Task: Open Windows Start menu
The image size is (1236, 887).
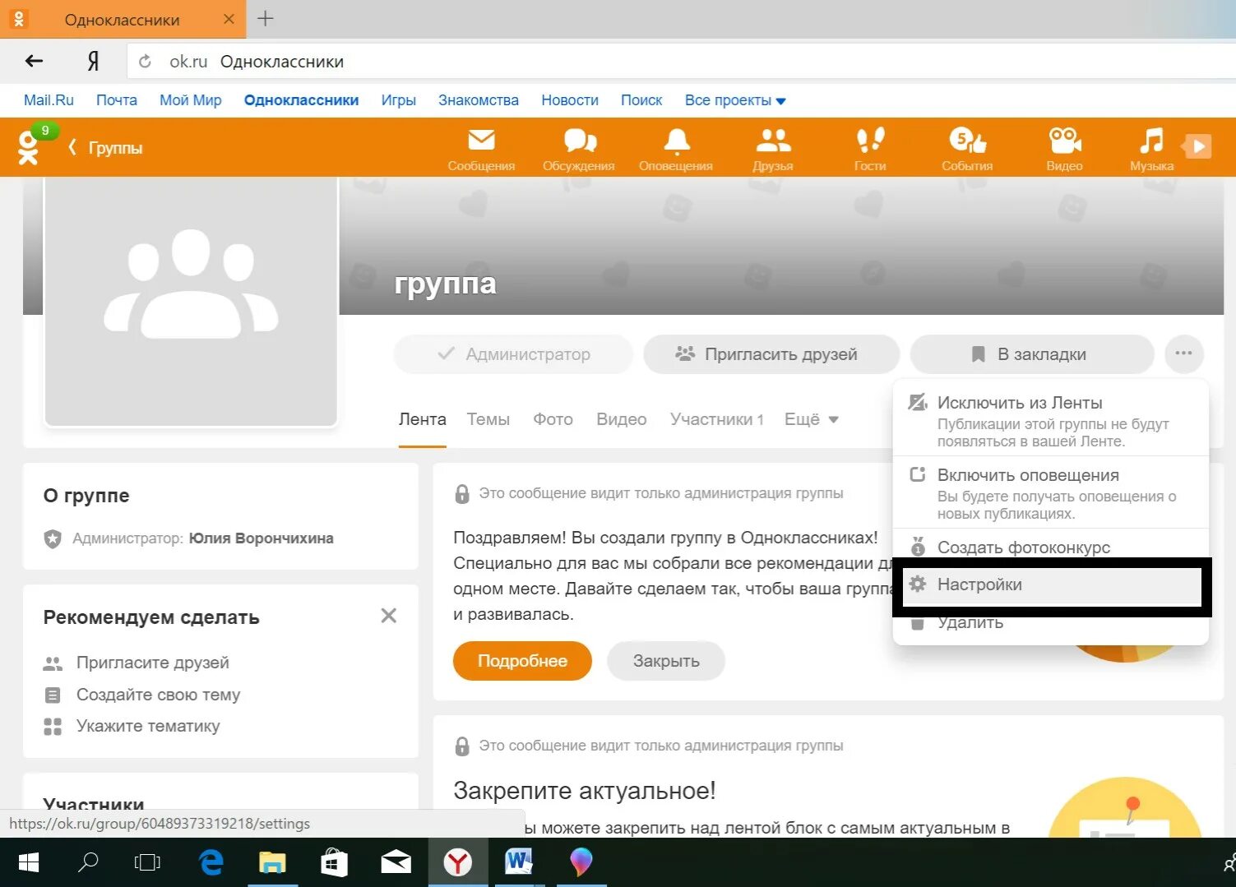Action: [x=29, y=862]
